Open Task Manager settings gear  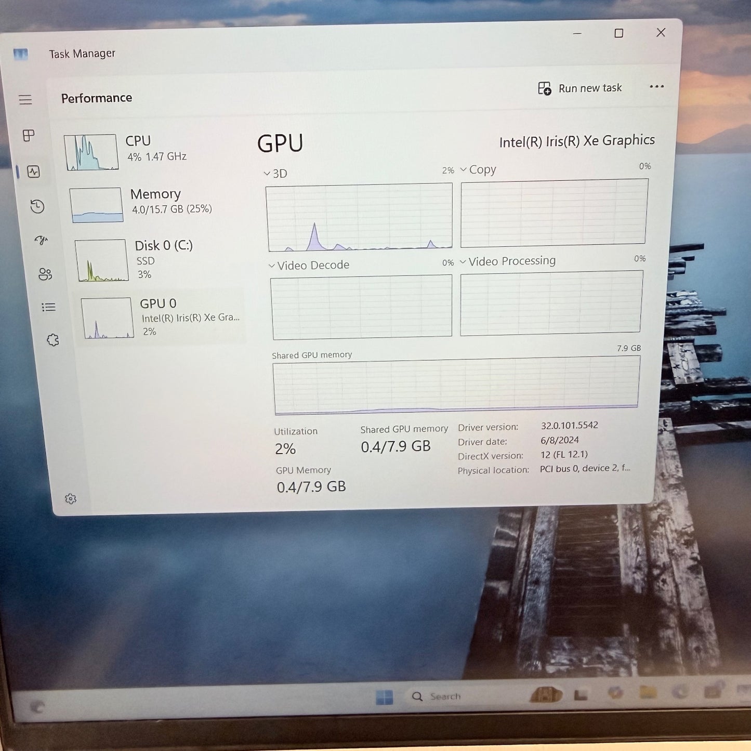click(x=71, y=499)
